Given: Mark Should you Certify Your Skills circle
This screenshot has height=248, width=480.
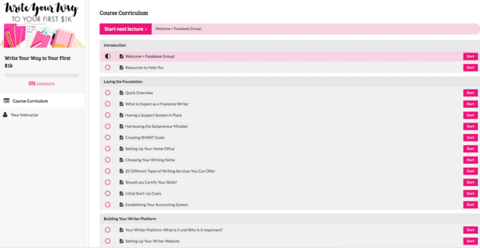Looking at the screenshot, I should click(x=107, y=182).
